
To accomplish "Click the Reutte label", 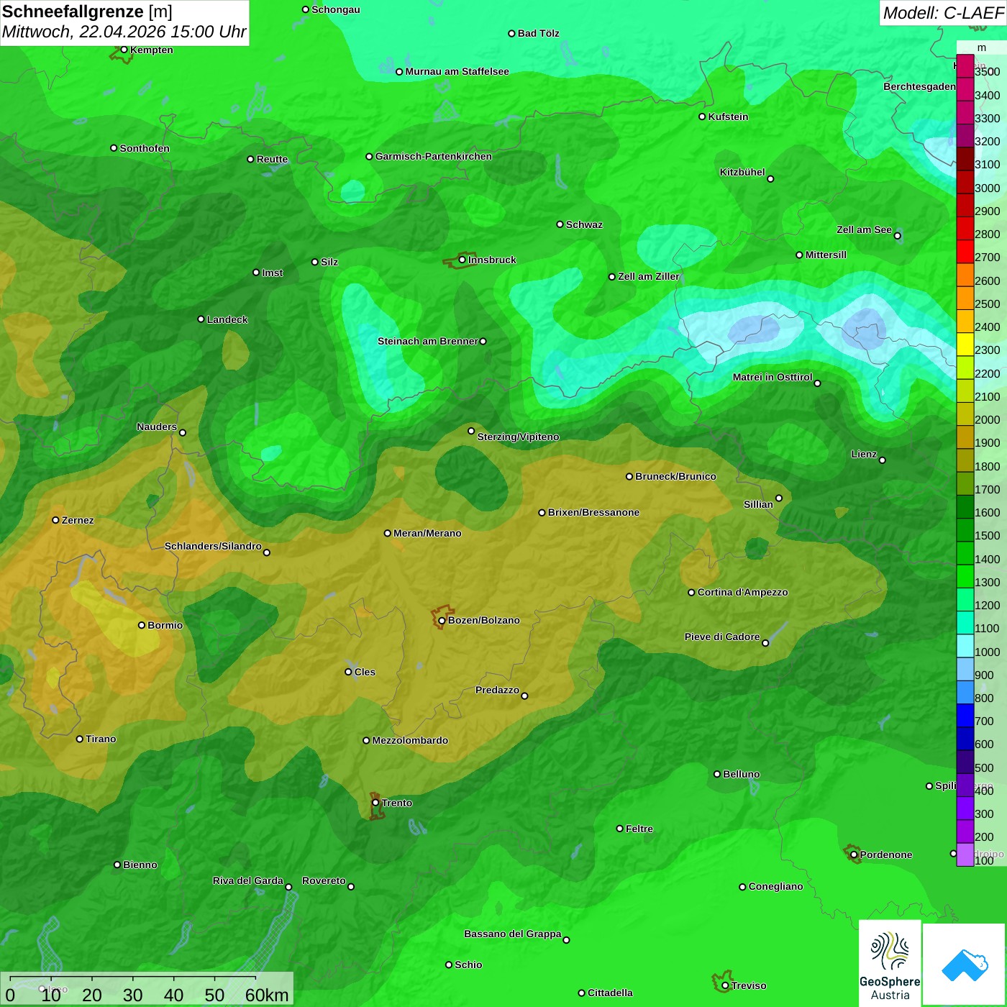I will (x=272, y=159).
